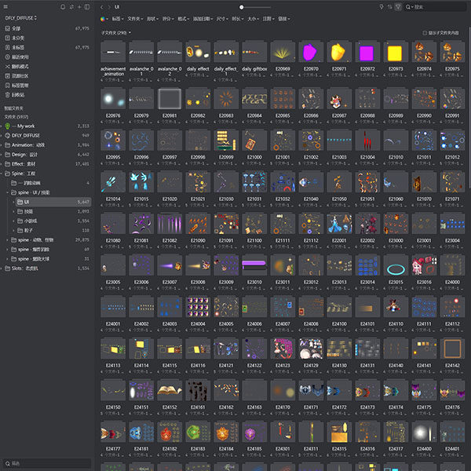Viewport: 471px width, 471px height.
Task: Open the 形状 shape filter dropdown
Action: (x=152, y=19)
